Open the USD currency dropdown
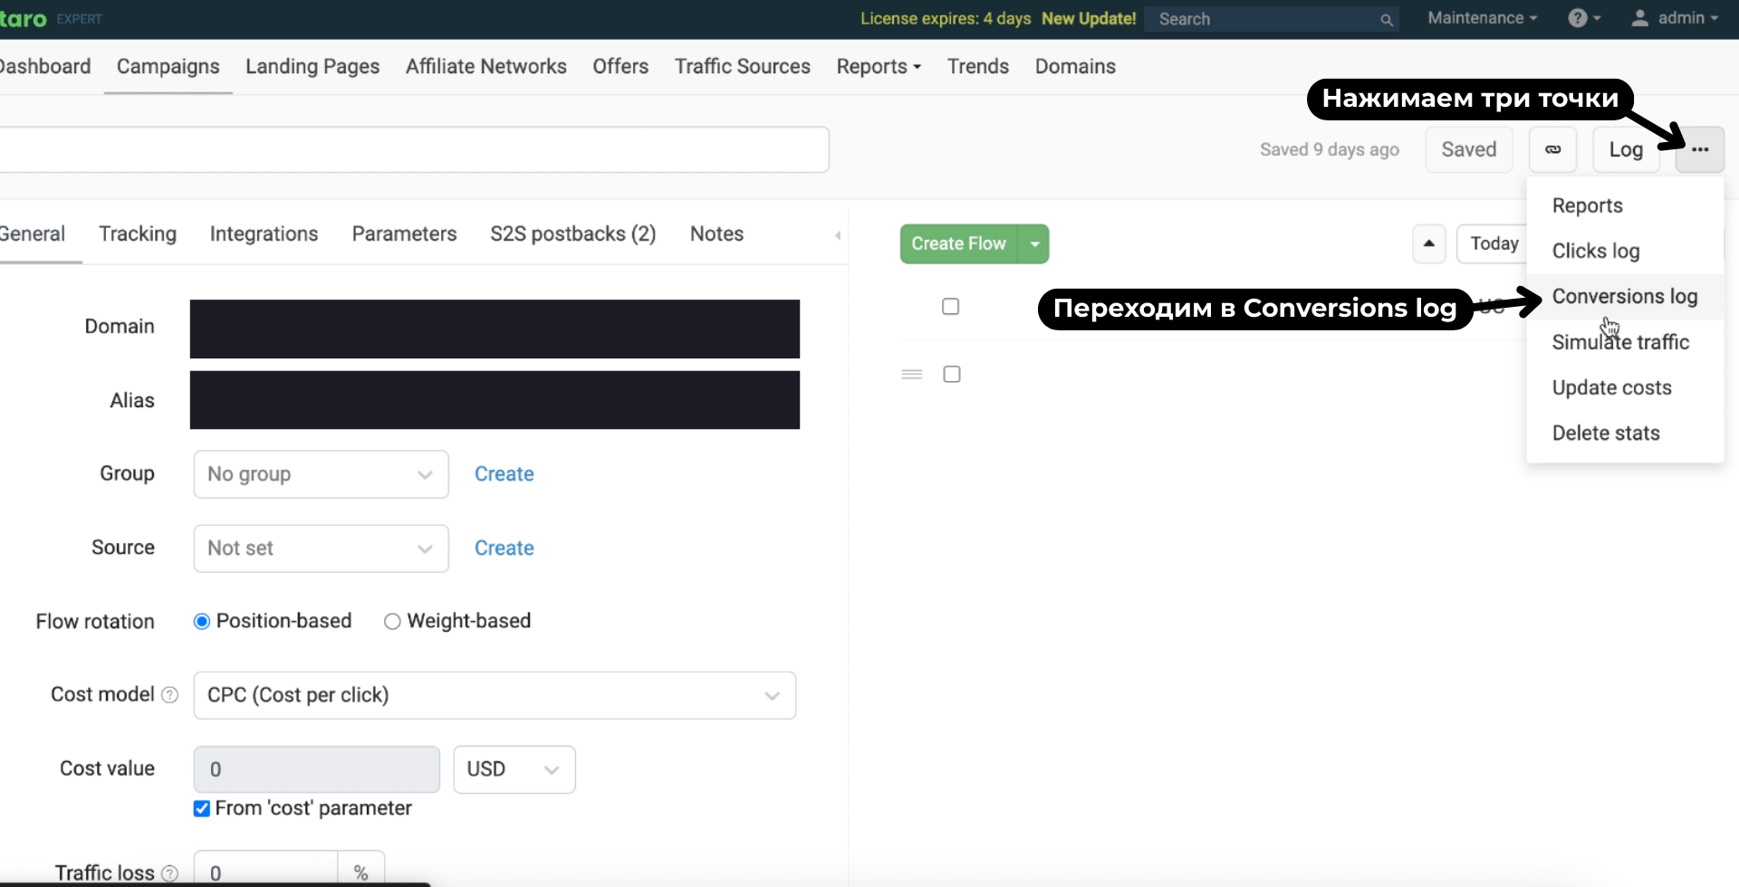 pos(514,769)
